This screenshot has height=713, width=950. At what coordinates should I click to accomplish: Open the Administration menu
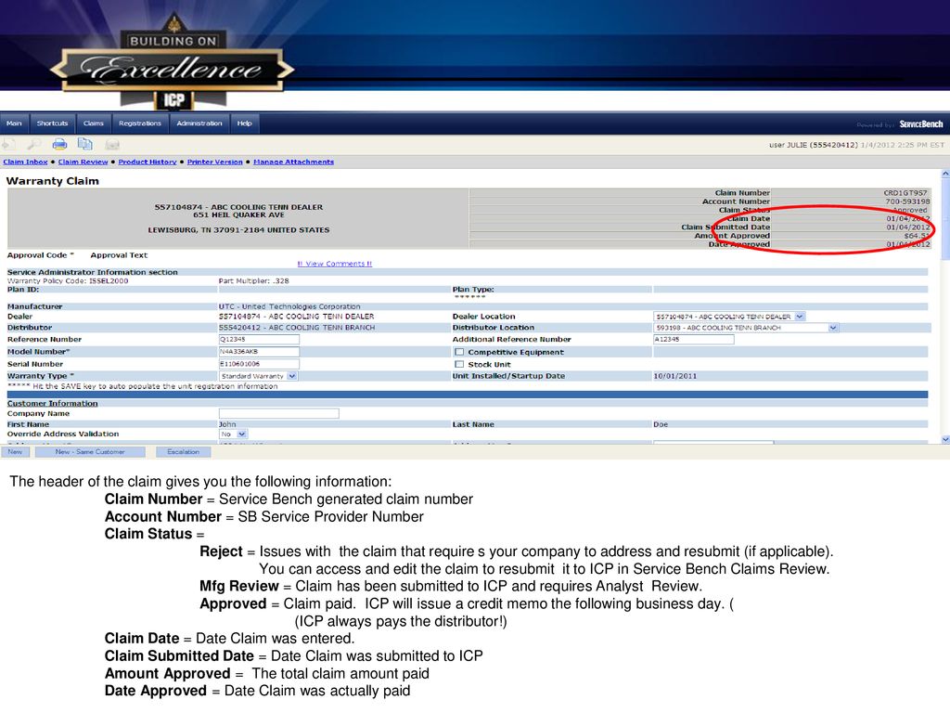click(199, 123)
